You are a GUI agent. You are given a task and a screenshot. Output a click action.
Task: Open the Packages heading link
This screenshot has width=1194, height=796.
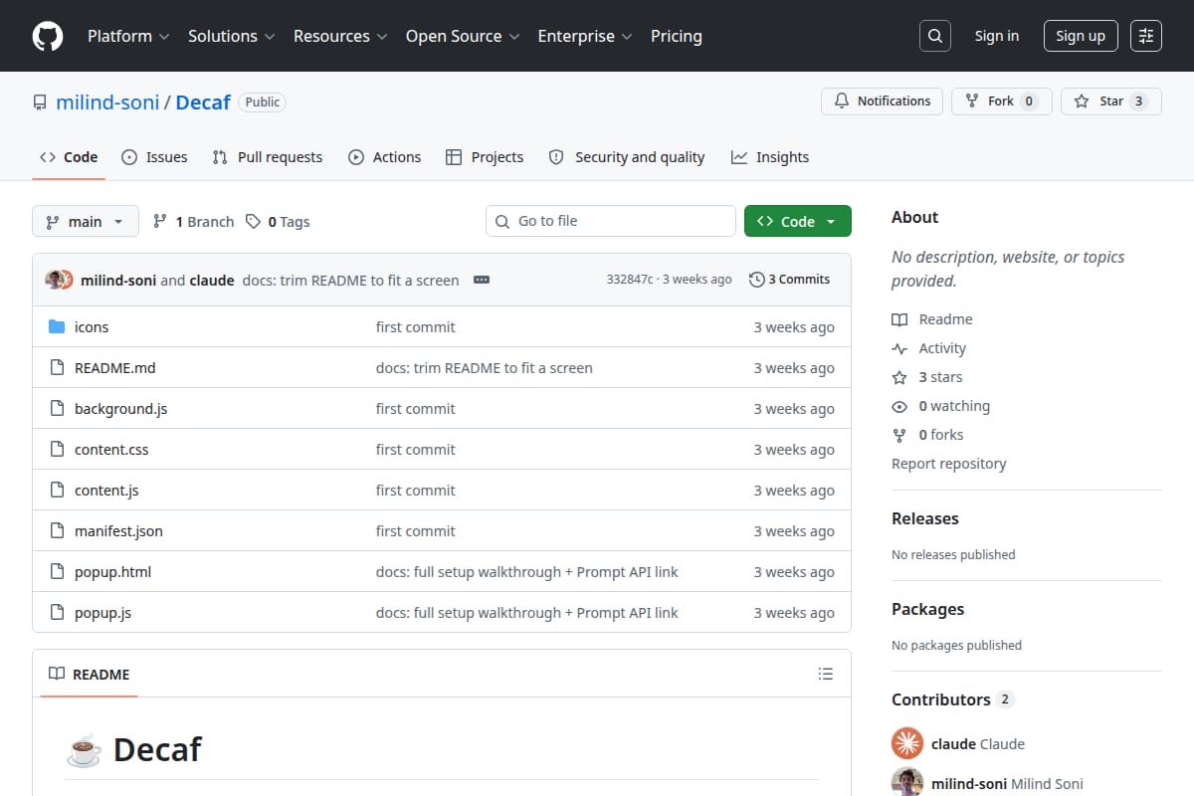(927, 609)
